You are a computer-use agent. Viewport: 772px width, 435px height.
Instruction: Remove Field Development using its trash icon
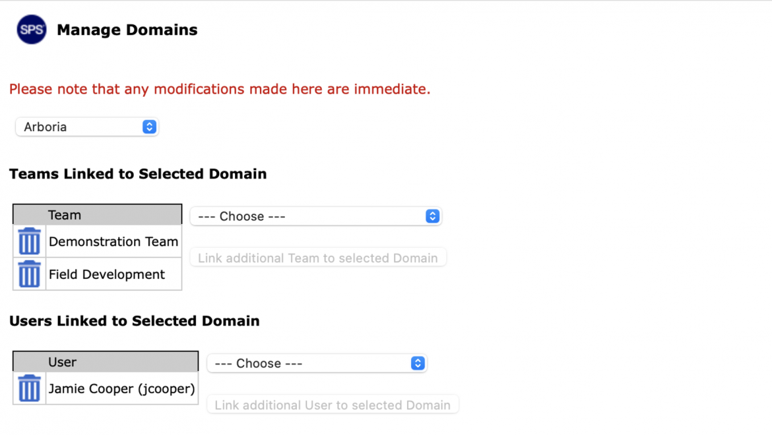[29, 274]
